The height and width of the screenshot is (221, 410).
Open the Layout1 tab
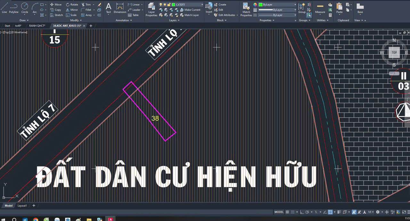click(x=22, y=205)
